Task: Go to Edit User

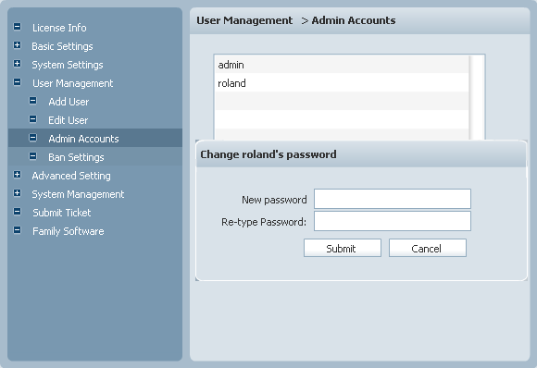Action: pos(69,120)
